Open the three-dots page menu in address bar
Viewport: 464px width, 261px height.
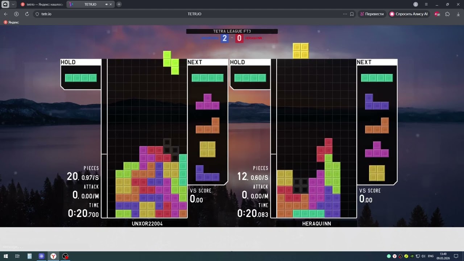[345, 14]
